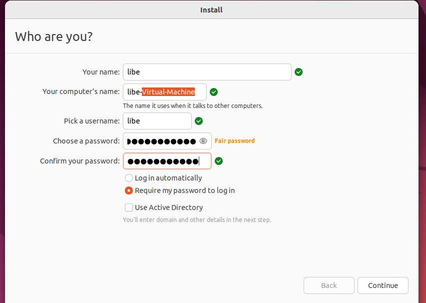Viewport: 426px width, 303px height.
Task: Focus the Your name text field
Action: (x=207, y=72)
